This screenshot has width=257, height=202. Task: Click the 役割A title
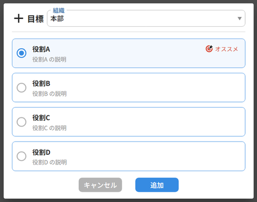tap(41, 49)
